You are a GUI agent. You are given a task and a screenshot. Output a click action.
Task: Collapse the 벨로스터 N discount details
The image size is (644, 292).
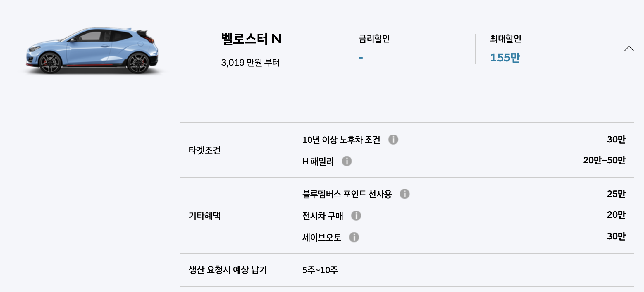pos(629,49)
